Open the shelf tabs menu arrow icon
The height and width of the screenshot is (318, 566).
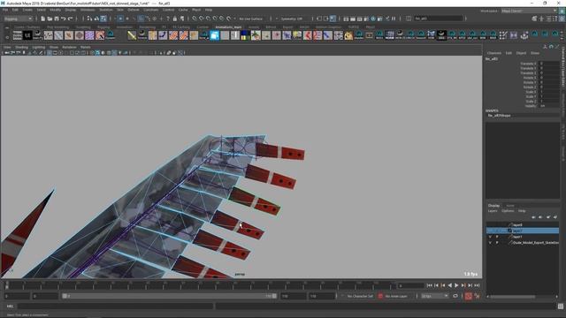(x=7, y=27)
